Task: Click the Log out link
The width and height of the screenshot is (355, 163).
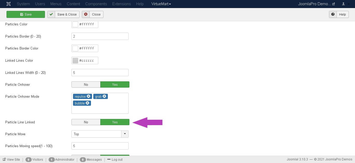Action: click(x=117, y=160)
